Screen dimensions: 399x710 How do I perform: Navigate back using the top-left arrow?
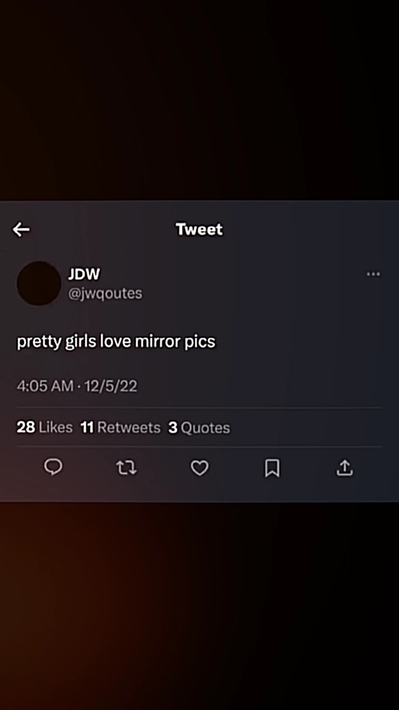click(x=21, y=229)
